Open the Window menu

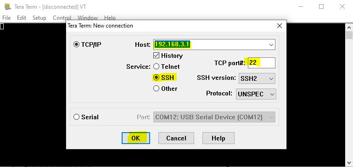88,18
